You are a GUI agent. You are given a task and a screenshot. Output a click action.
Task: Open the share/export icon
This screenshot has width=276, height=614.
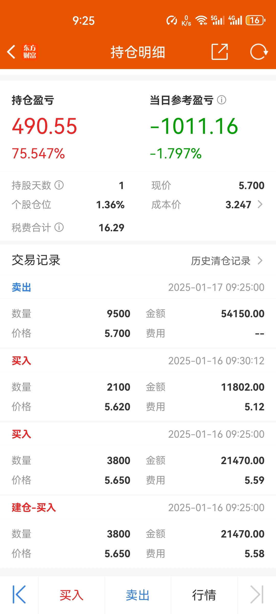pyautogui.click(x=220, y=52)
